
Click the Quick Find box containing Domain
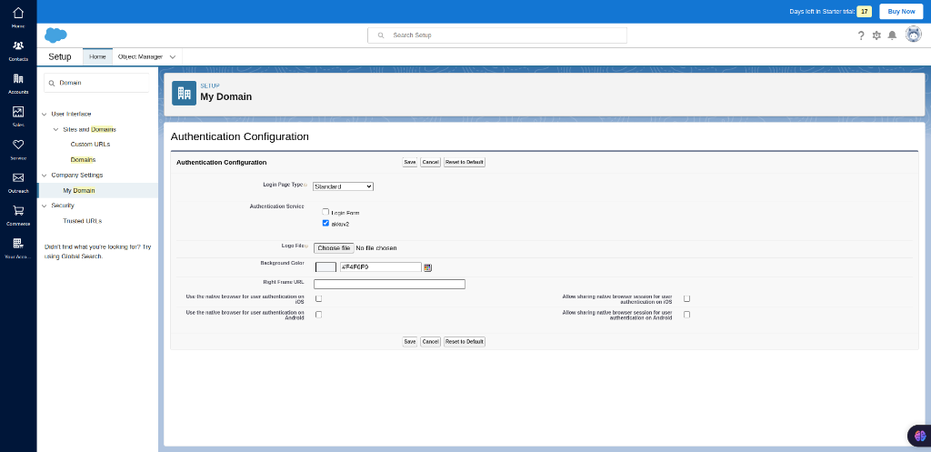point(96,83)
